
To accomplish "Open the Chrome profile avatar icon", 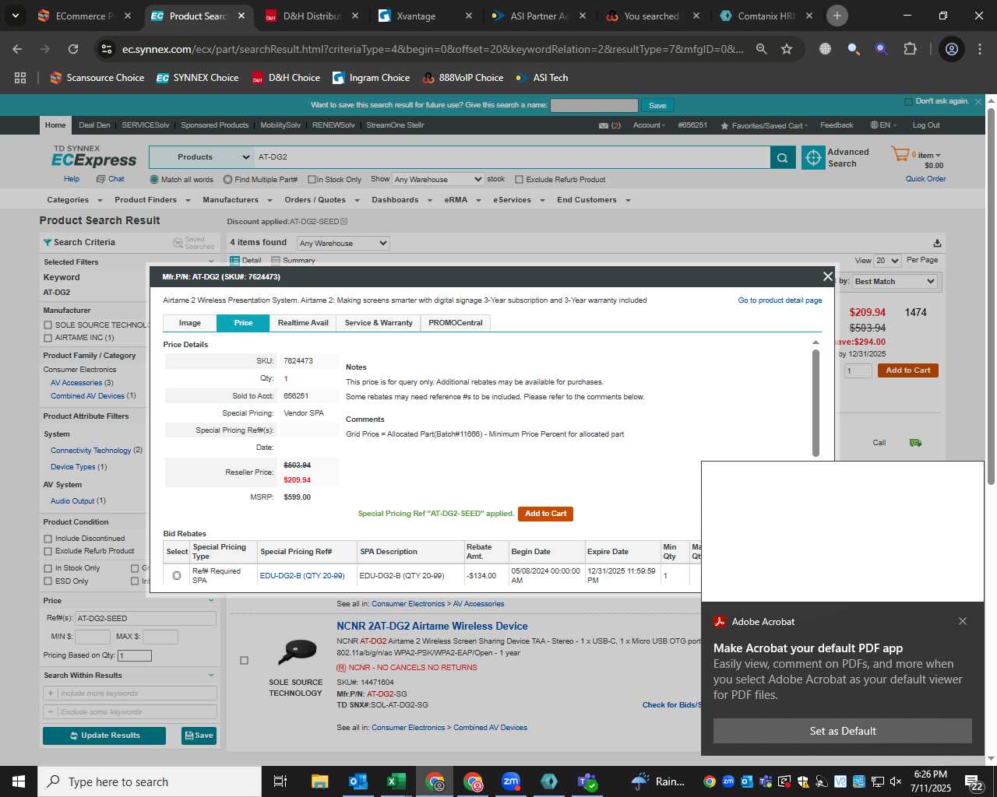I will coord(951,49).
